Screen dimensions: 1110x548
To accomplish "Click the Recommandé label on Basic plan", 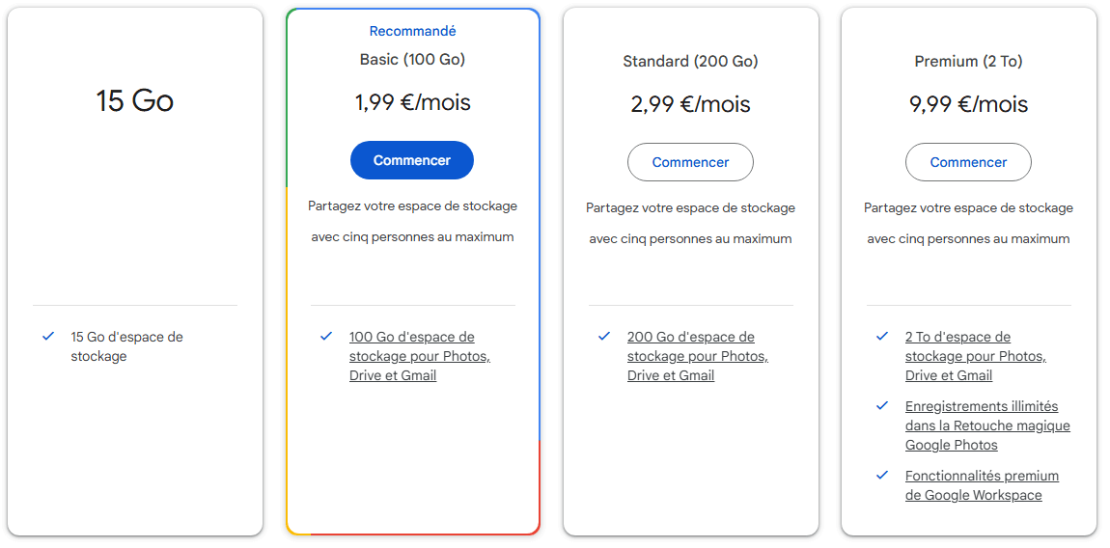I will pos(412,32).
